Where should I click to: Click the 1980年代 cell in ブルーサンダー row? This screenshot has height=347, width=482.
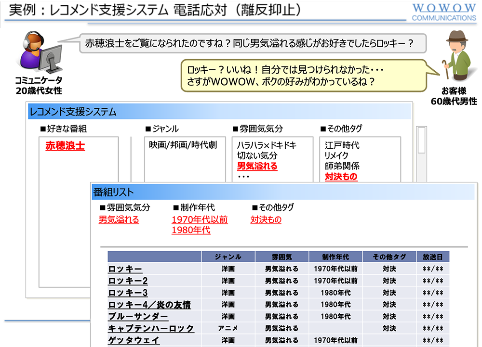click(x=335, y=317)
